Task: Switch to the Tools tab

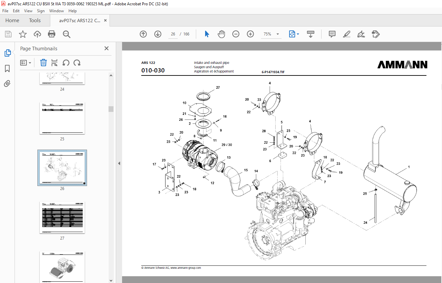Action: click(x=35, y=21)
